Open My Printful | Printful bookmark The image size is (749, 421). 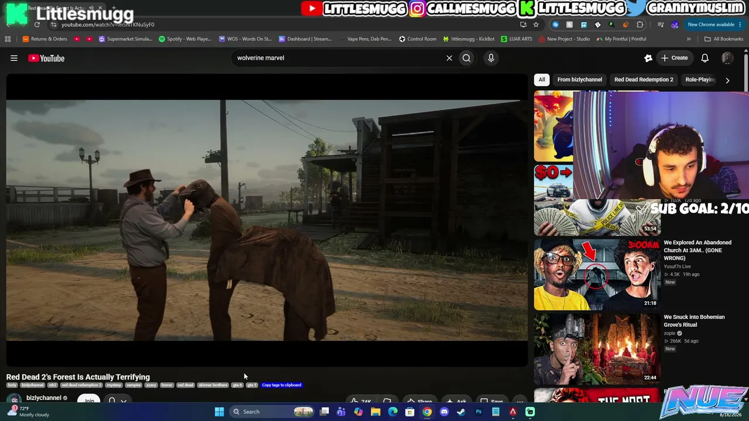point(621,39)
